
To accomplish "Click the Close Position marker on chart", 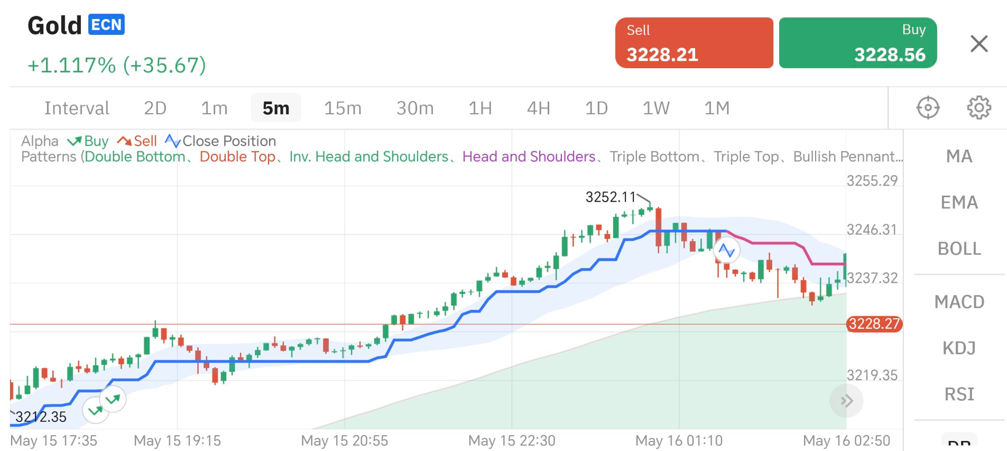I will [x=726, y=250].
